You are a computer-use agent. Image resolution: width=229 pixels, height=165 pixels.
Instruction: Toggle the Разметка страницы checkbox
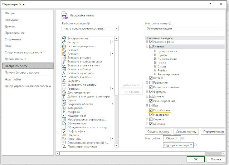(151, 87)
